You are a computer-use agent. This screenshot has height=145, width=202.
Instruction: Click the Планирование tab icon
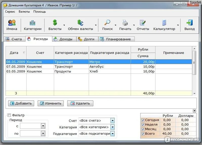click(x=102, y=39)
